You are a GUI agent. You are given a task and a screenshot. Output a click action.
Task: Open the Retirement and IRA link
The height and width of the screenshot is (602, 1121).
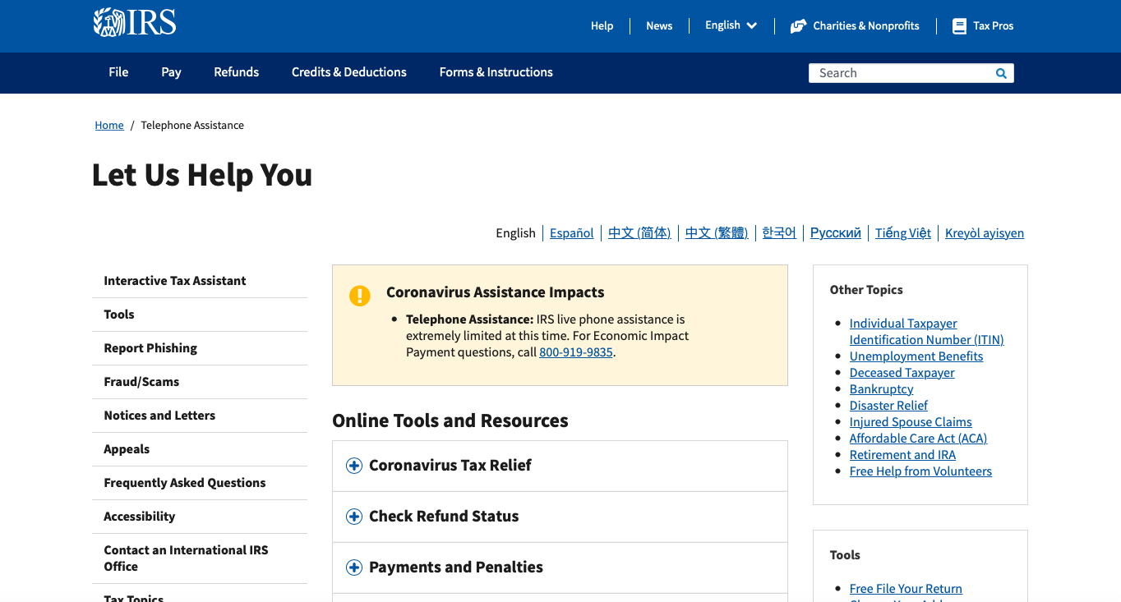coord(902,455)
